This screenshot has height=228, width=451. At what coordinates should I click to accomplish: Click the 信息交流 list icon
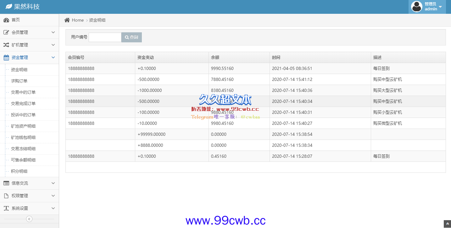pyautogui.click(x=6, y=183)
